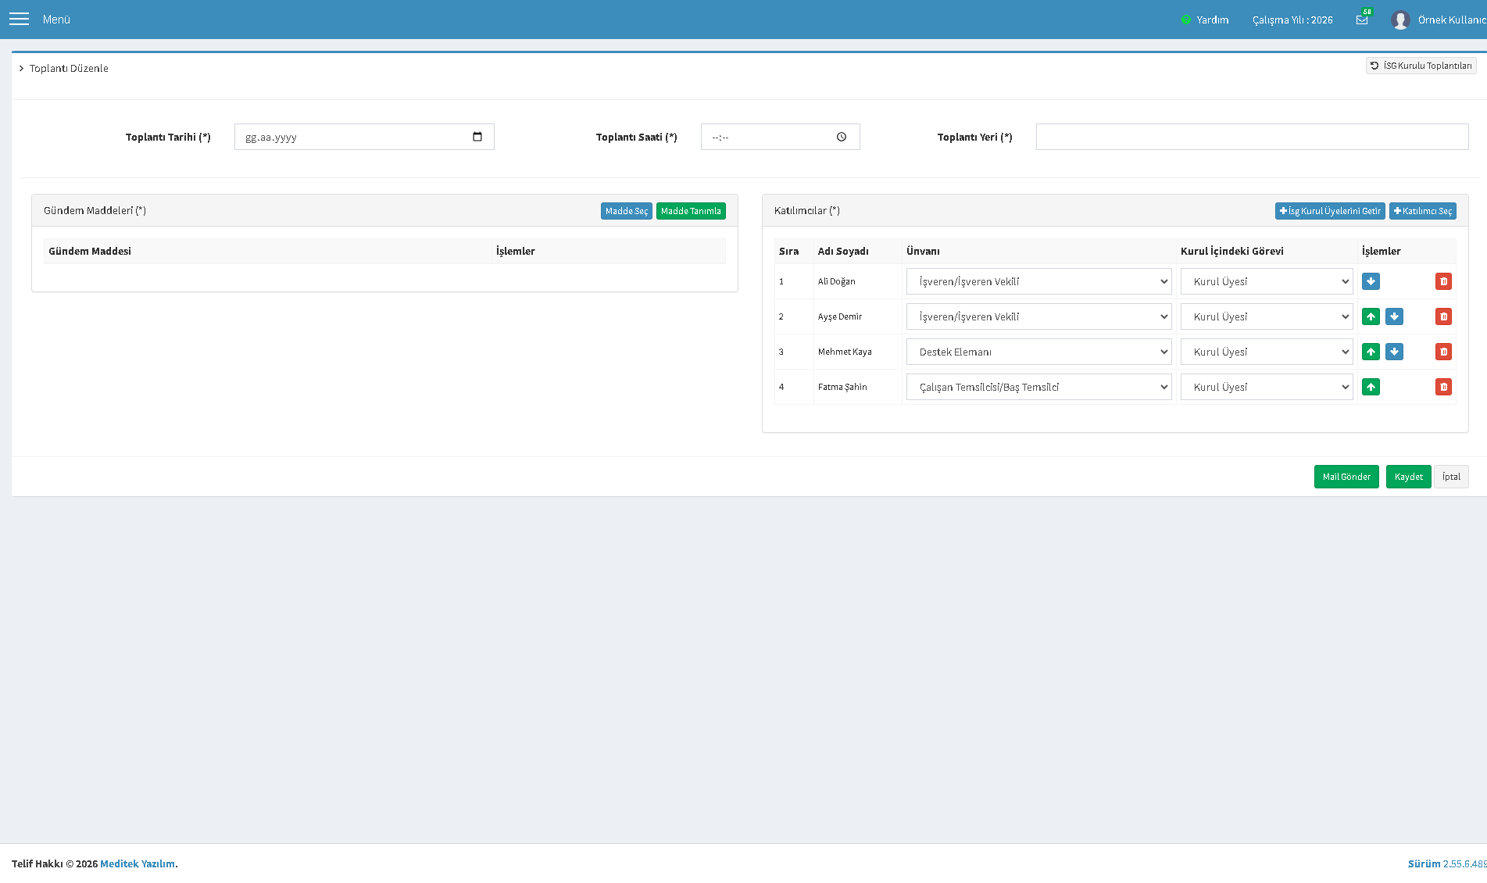
Task: Move Ali Doğan down one row
Action: 1371,281
